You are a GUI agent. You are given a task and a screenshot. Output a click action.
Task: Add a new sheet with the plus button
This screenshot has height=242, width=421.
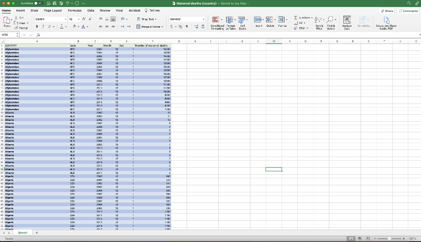[36, 232]
